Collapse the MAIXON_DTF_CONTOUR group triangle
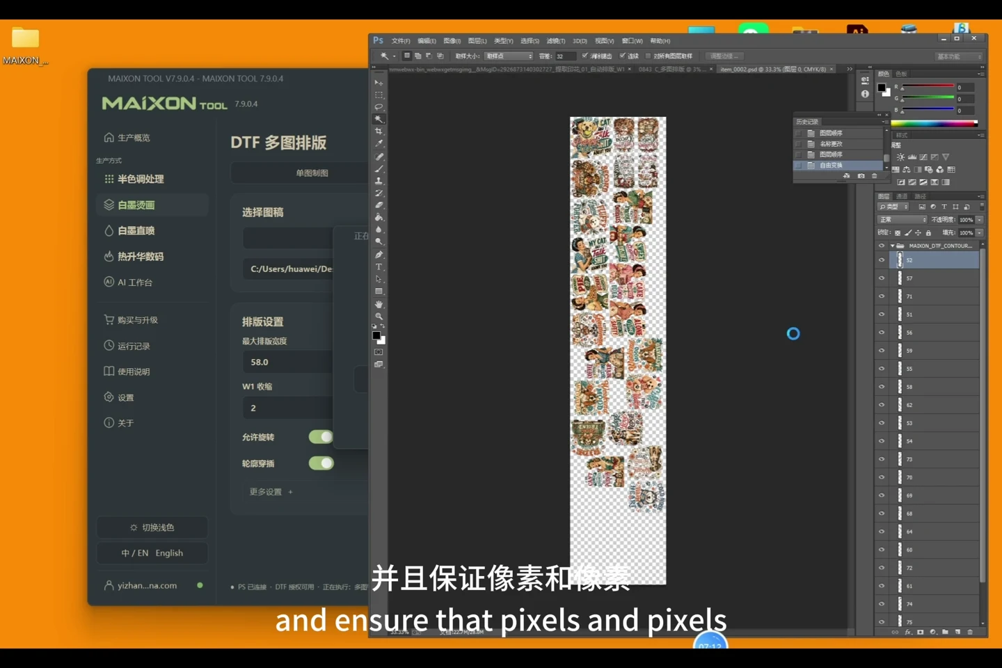 892,246
